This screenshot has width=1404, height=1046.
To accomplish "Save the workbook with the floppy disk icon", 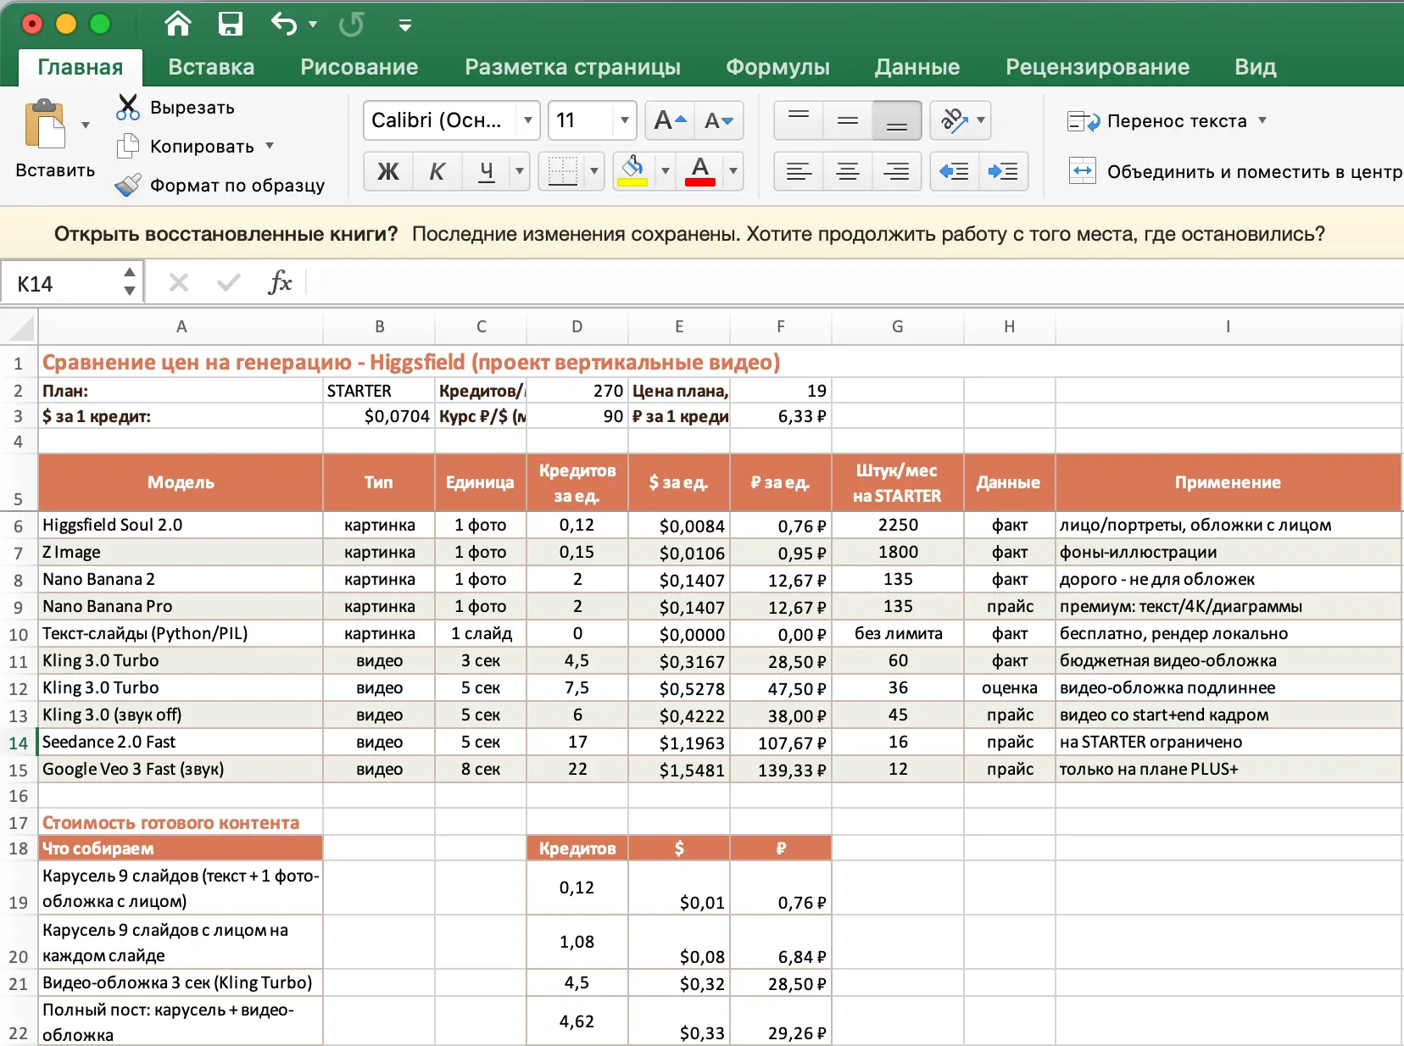I will point(230,24).
